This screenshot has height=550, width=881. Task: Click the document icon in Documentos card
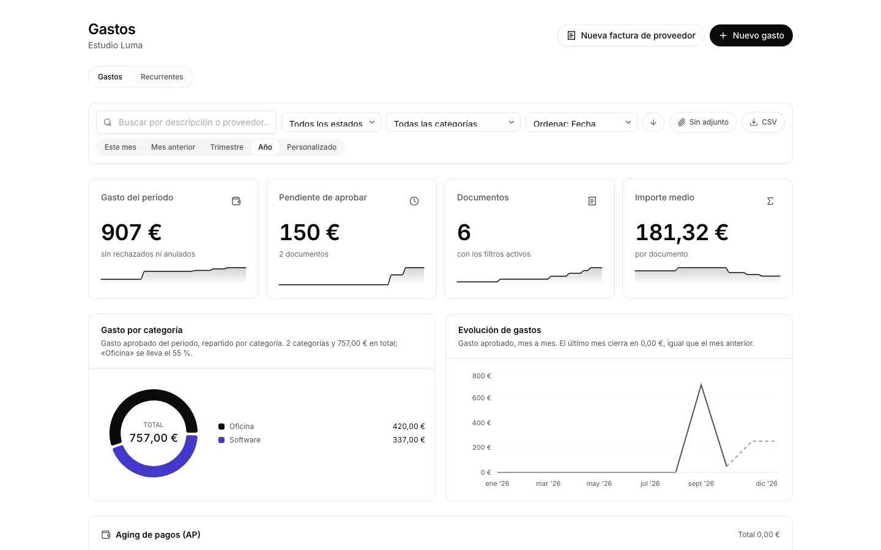tap(592, 201)
